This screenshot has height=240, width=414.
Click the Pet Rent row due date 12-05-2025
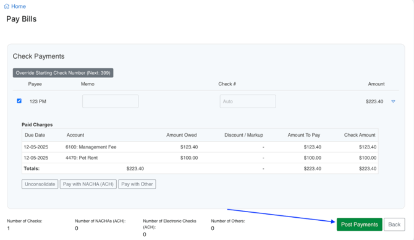tap(36, 158)
